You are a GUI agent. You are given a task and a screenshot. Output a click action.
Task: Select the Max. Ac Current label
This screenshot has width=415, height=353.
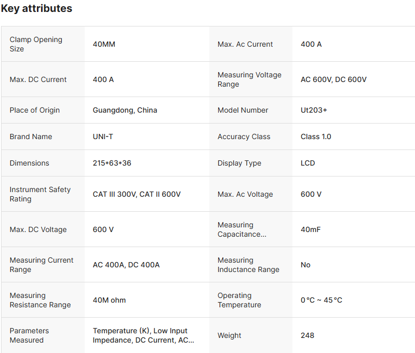245,44
